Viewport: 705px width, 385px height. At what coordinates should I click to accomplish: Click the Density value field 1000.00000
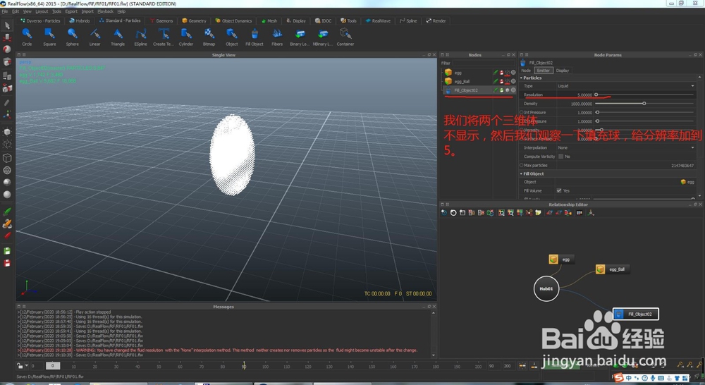point(575,104)
